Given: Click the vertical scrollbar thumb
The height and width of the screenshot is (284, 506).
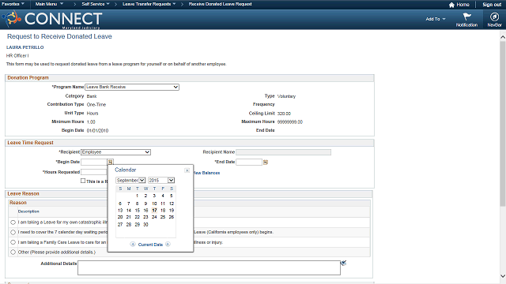Looking at the screenshot, I should [x=503, y=124].
